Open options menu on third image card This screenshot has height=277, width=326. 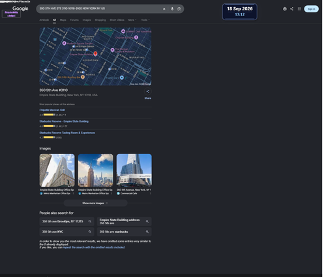150,193
